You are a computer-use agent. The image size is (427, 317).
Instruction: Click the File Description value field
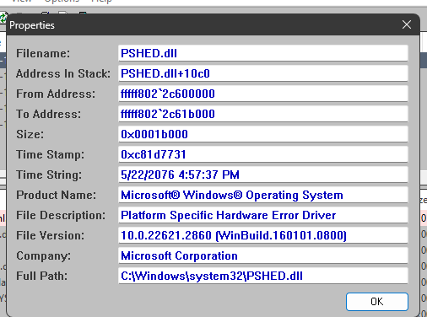(263, 215)
